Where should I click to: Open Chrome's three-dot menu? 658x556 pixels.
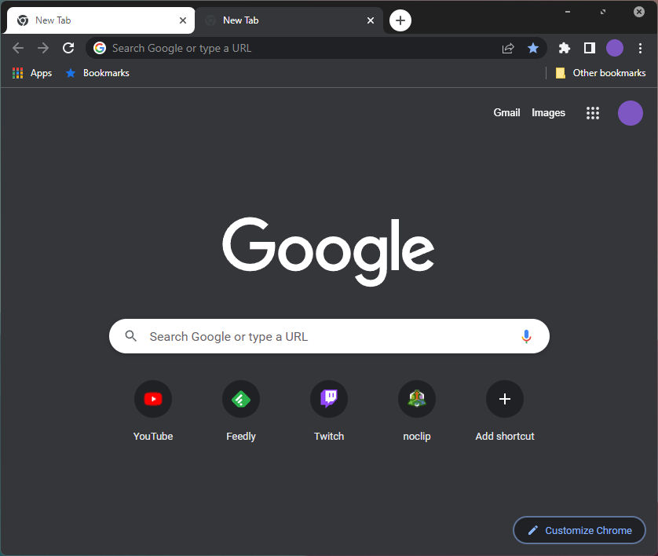point(640,48)
